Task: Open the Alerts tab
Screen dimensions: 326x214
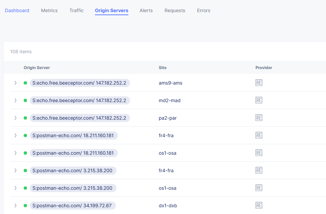Action: [x=146, y=10]
